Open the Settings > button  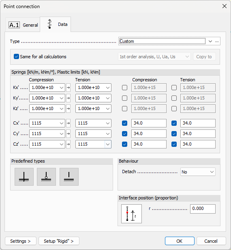21,241
